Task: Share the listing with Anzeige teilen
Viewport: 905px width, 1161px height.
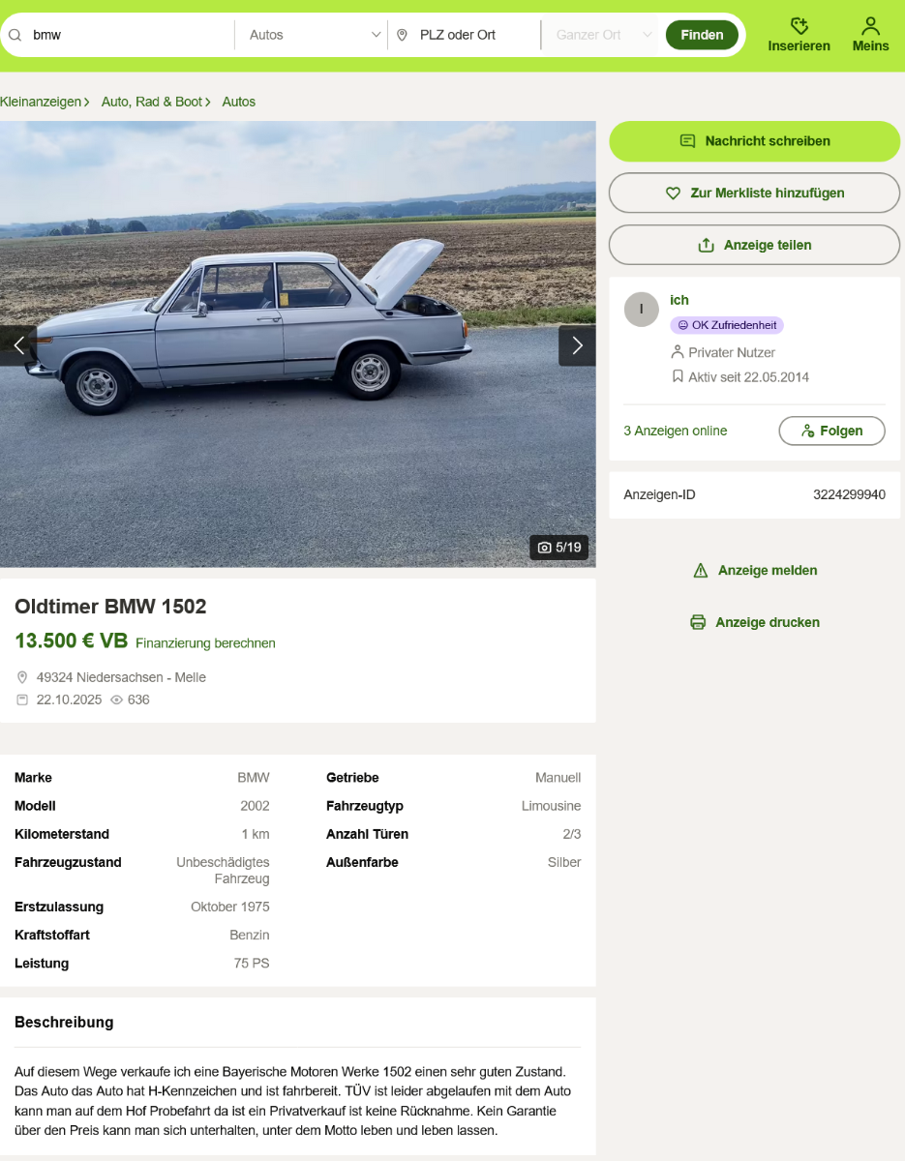Action: [755, 245]
